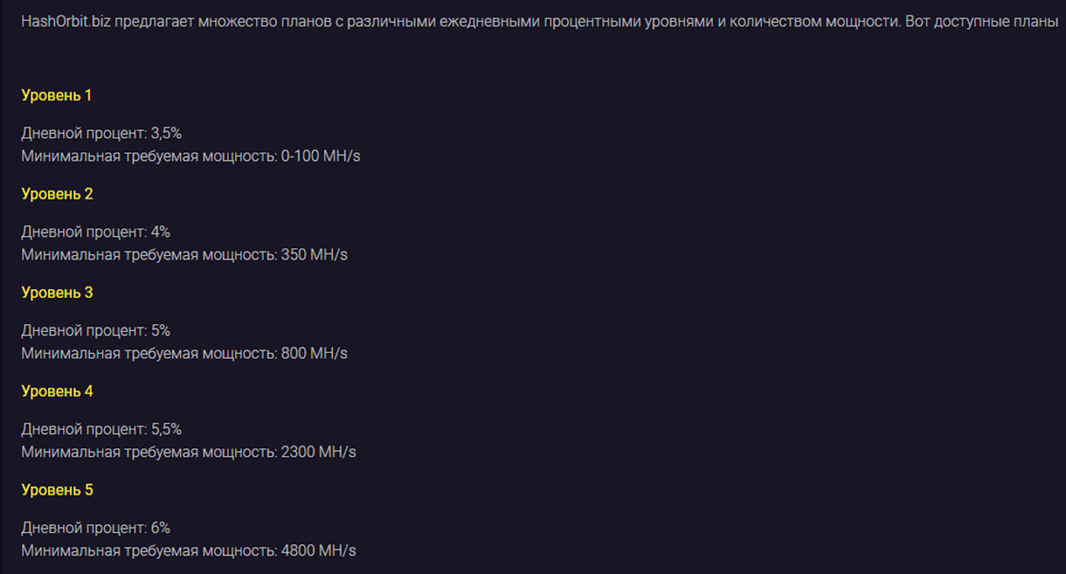Select the 4800 MH/s power value

coord(318,550)
